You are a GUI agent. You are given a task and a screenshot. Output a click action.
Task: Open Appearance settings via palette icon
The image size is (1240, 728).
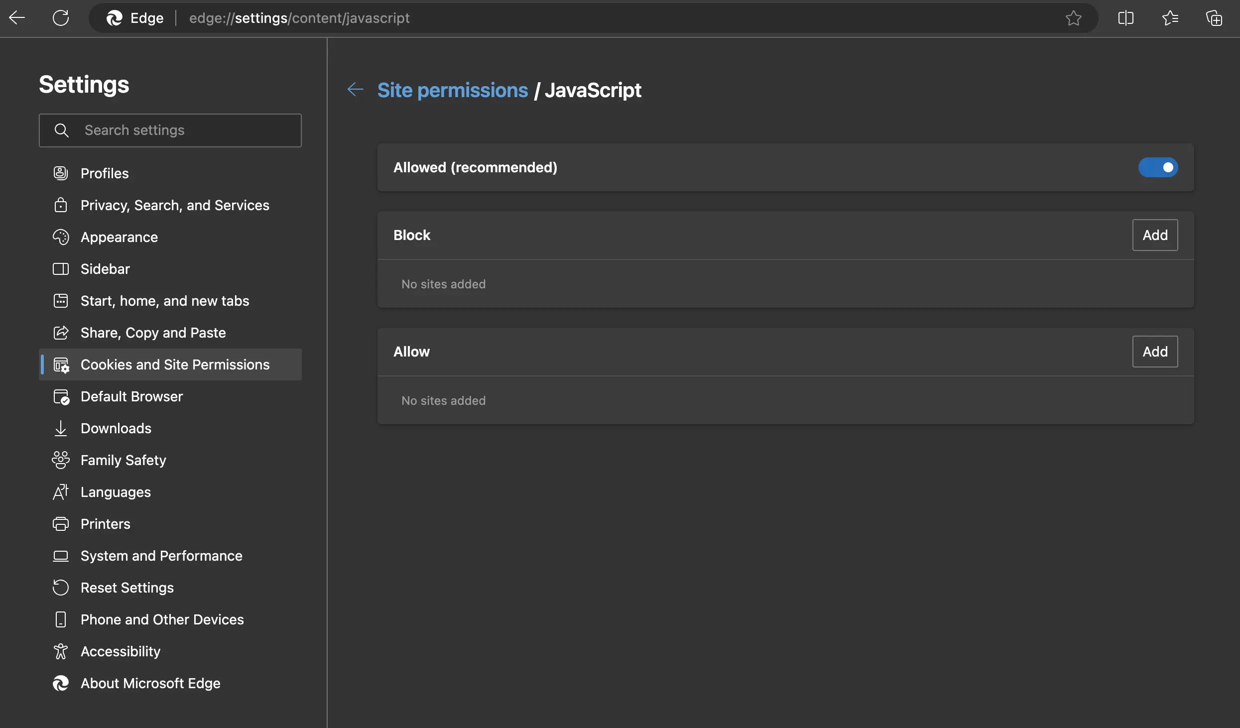(61, 237)
